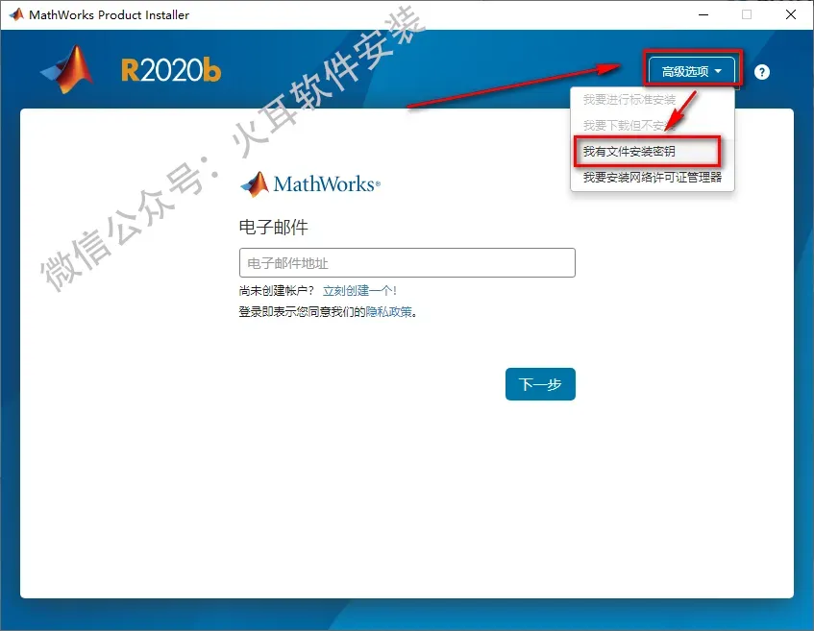
Task: Focus the 电子邮件地址 input field
Action: [x=407, y=262]
